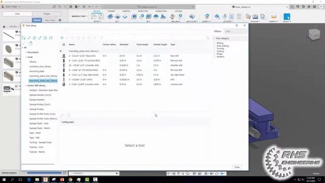Sort the table by Diameter column

coord(124,44)
